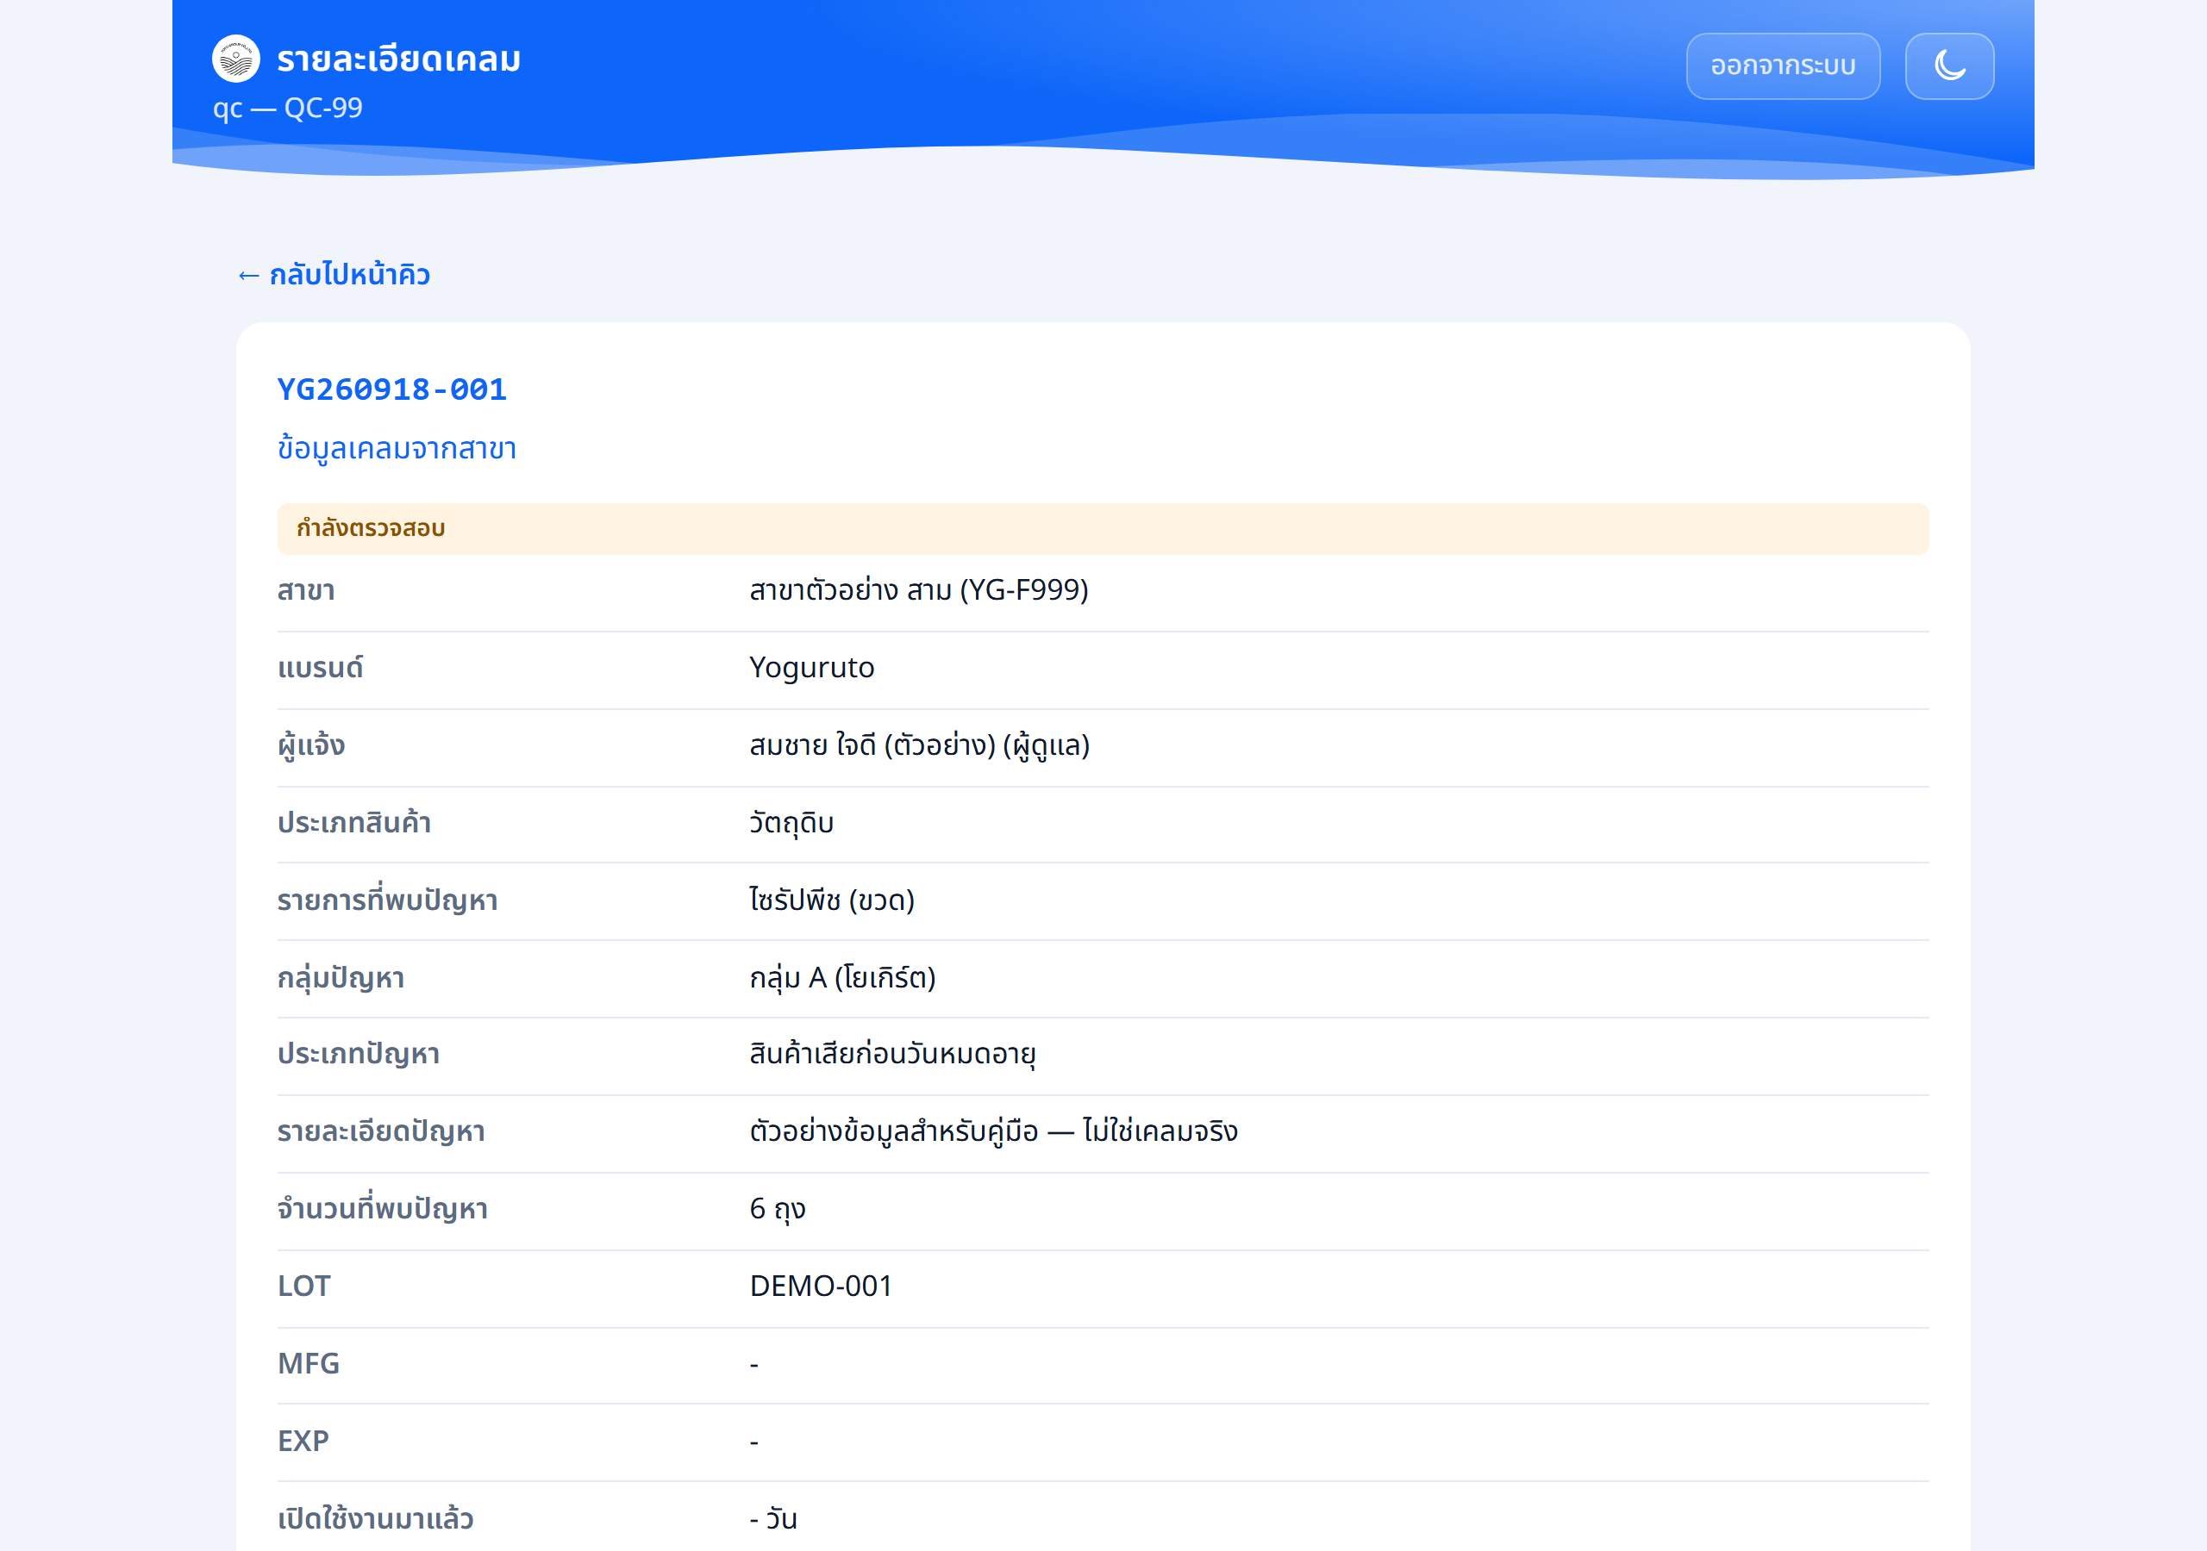The height and width of the screenshot is (1551, 2207).
Task: Click the product type value วัตถุดิบ
Action: [791, 824]
